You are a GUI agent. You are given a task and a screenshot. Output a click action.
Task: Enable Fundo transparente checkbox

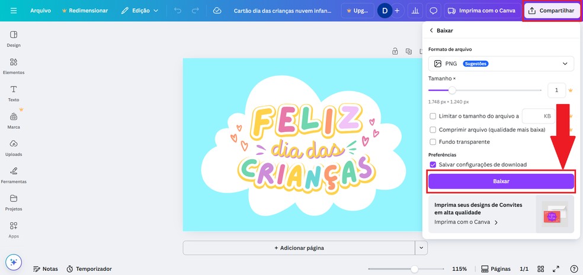[433, 142]
